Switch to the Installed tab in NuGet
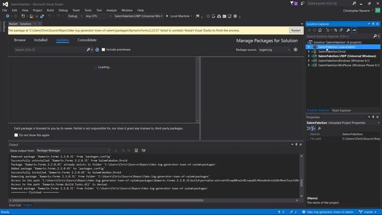This screenshot has width=382, height=215. [x=41, y=40]
